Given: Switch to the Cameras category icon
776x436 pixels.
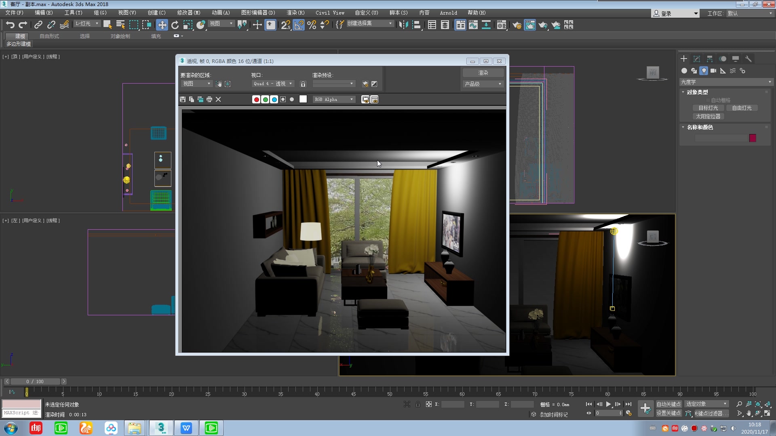Looking at the screenshot, I should 714,71.
